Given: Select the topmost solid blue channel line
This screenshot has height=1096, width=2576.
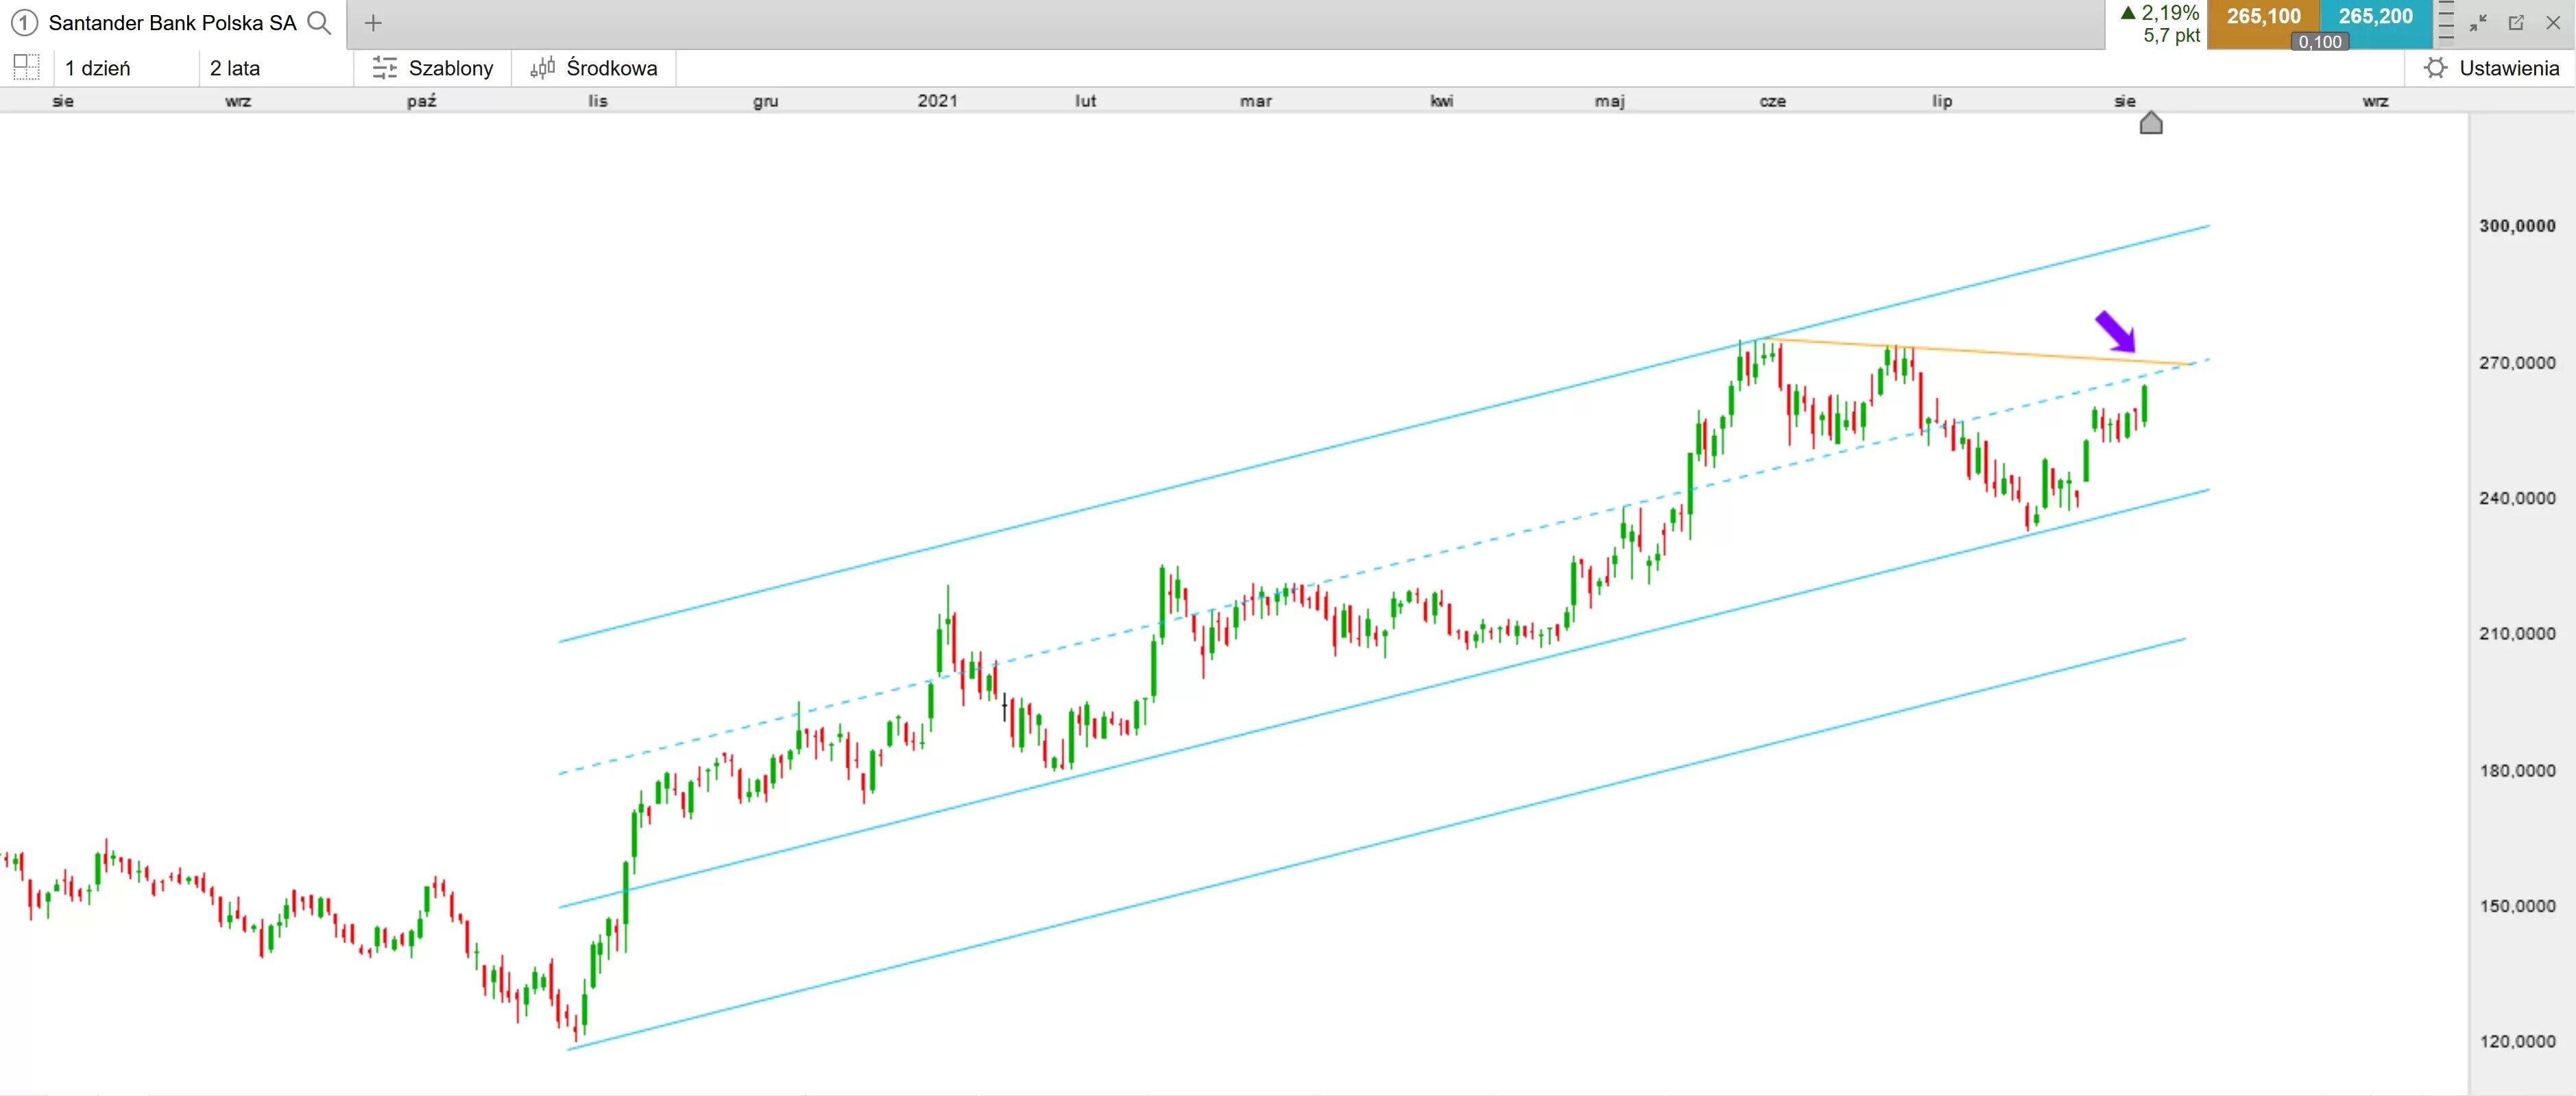Looking at the screenshot, I should click(x=1384, y=433).
